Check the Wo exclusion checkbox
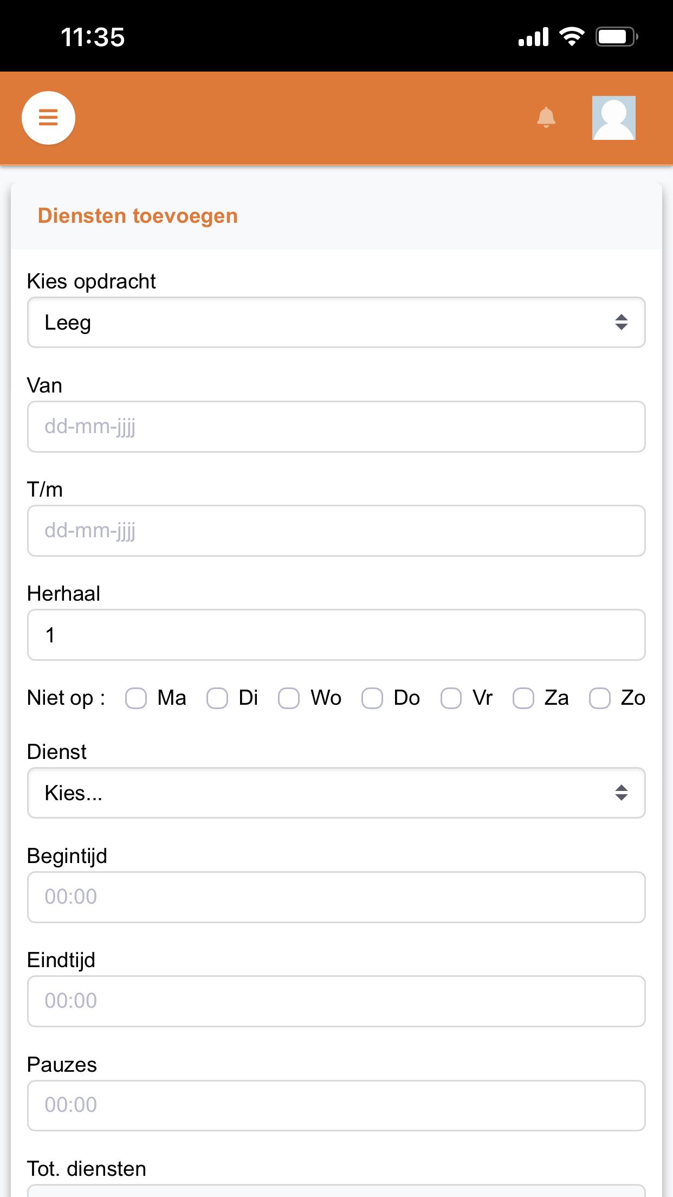The width and height of the screenshot is (673, 1197). [289, 698]
